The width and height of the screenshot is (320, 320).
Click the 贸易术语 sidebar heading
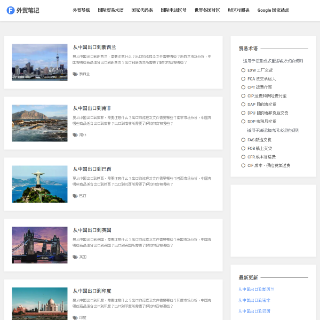(x=248, y=49)
